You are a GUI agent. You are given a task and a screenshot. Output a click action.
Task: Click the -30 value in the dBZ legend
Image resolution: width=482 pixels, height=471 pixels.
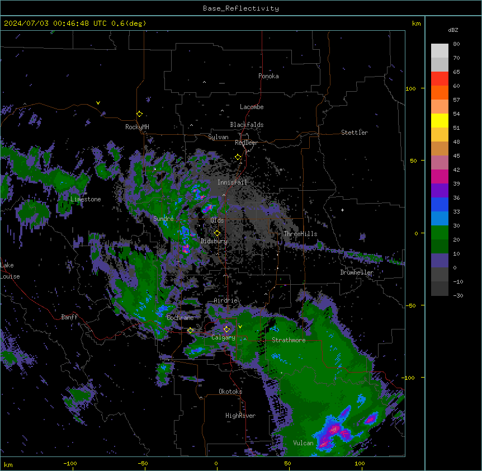[x=458, y=296]
